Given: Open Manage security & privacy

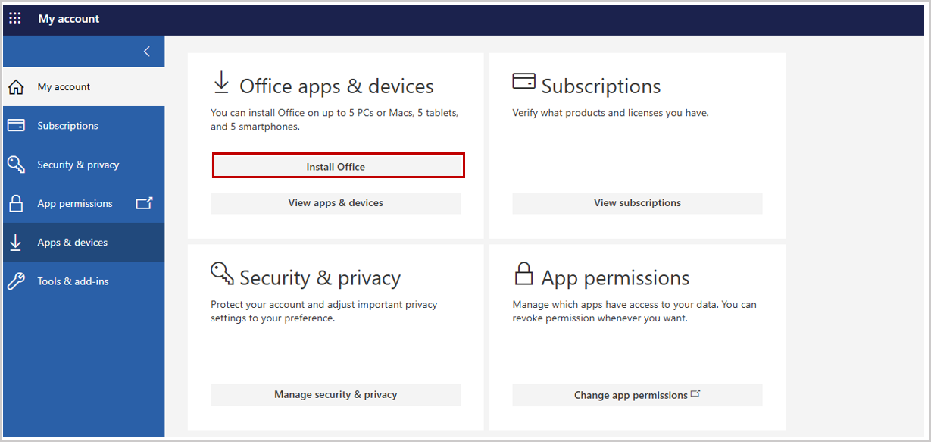Looking at the screenshot, I should point(336,394).
